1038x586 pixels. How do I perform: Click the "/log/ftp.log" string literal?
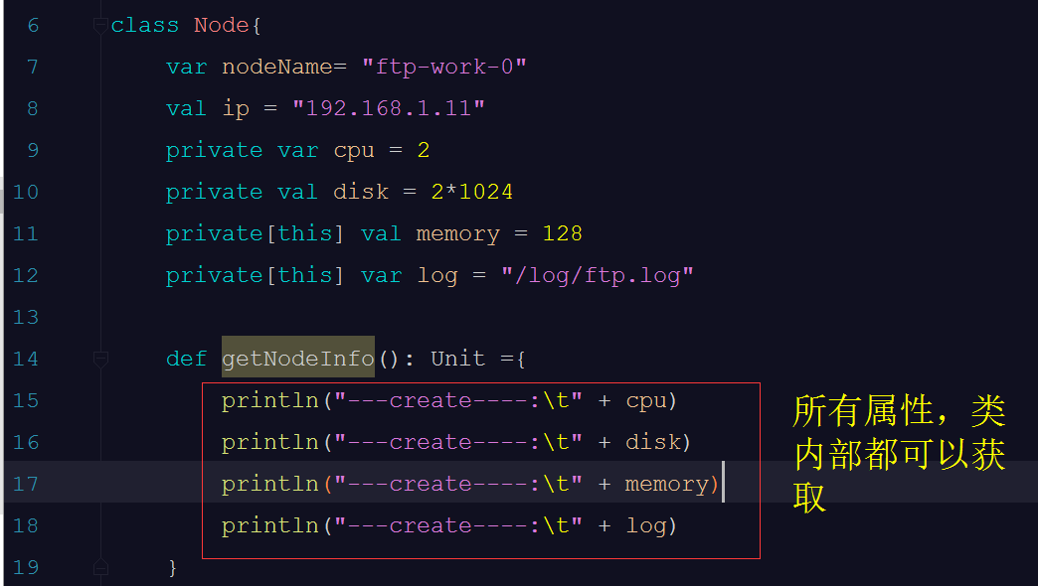598,276
